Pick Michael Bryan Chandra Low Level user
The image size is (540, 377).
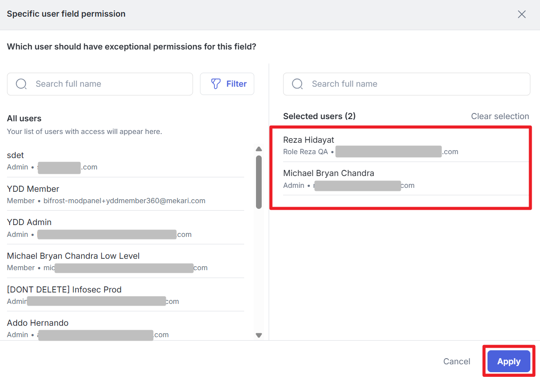(125, 261)
